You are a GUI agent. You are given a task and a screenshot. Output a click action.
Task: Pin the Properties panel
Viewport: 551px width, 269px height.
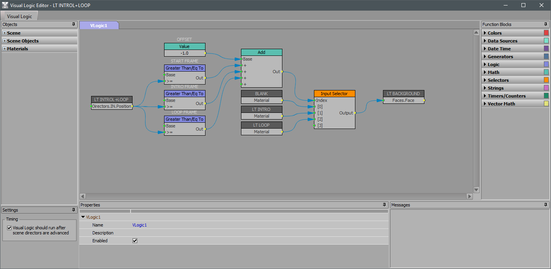click(385, 205)
